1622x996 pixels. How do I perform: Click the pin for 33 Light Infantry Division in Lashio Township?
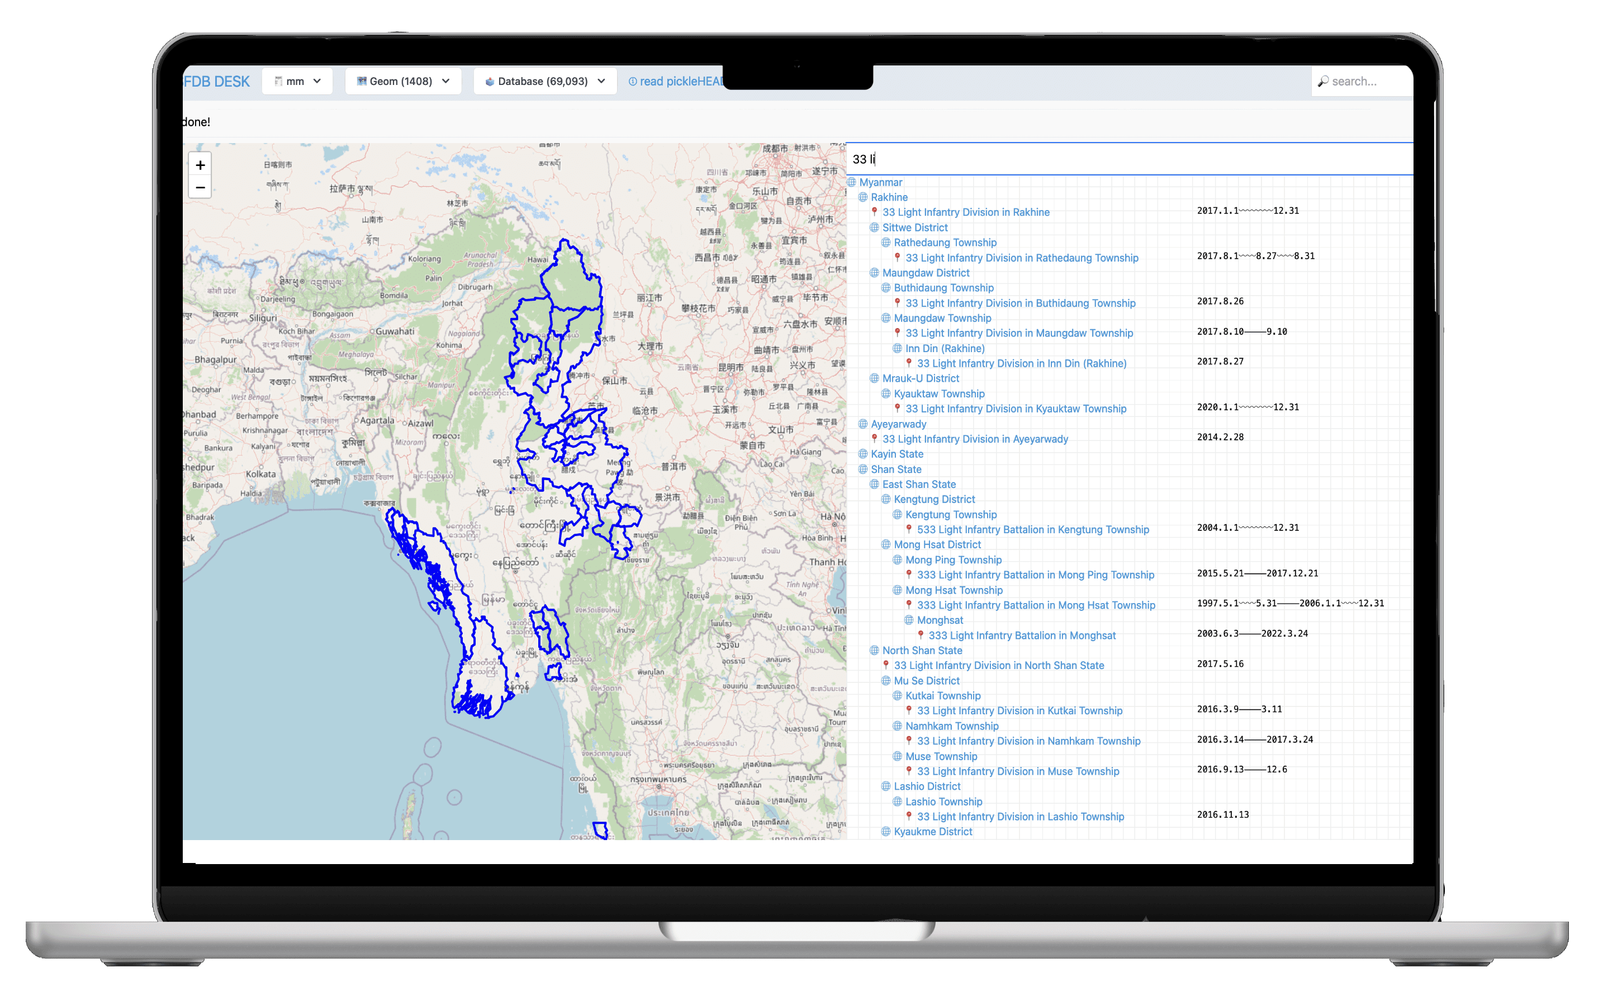point(909,816)
